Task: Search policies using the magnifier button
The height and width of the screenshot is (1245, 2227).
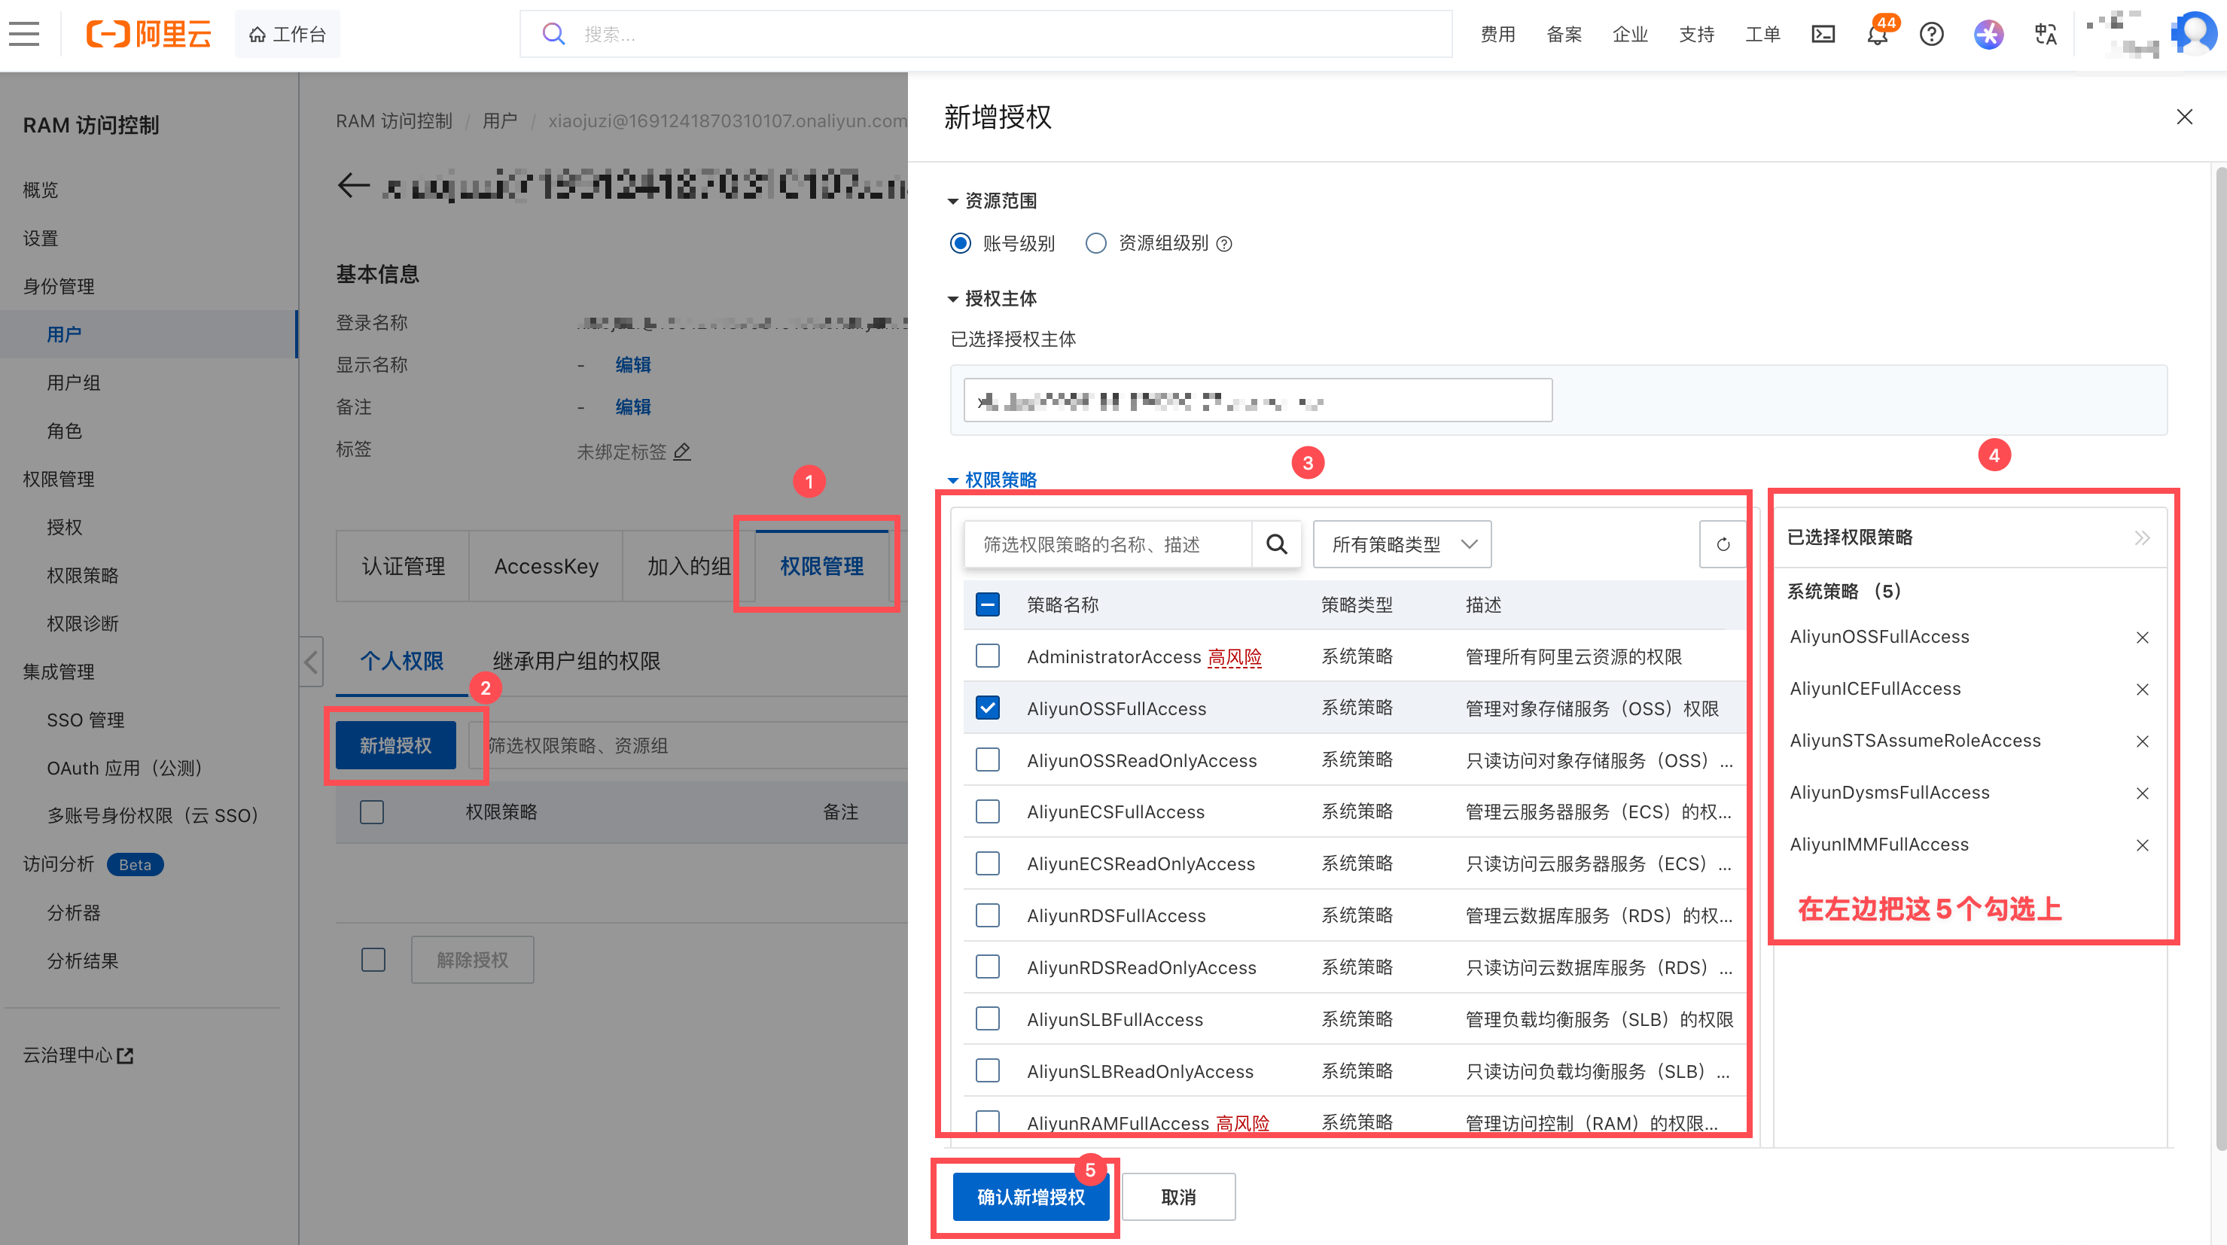Action: (x=1277, y=543)
